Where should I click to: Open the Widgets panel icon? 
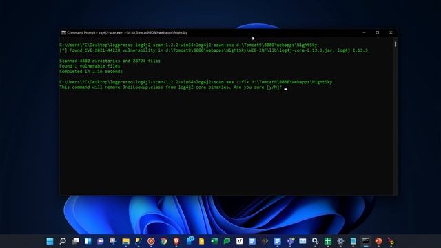tap(88, 241)
